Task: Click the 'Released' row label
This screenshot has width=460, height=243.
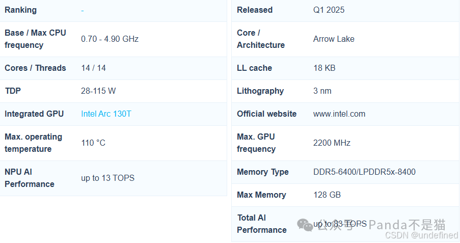Action: click(255, 10)
